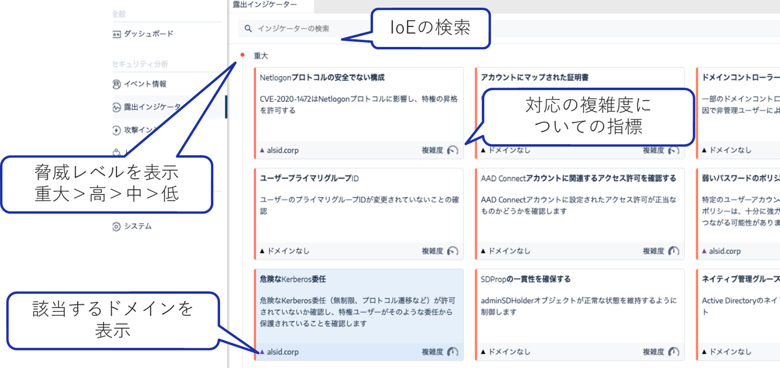
Task: Click the 重大 severity label
Action: 261,56
